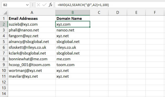165x97 pixels.
Task: Select cell with bonniewhat@me.com
Action: coord(32,59)
